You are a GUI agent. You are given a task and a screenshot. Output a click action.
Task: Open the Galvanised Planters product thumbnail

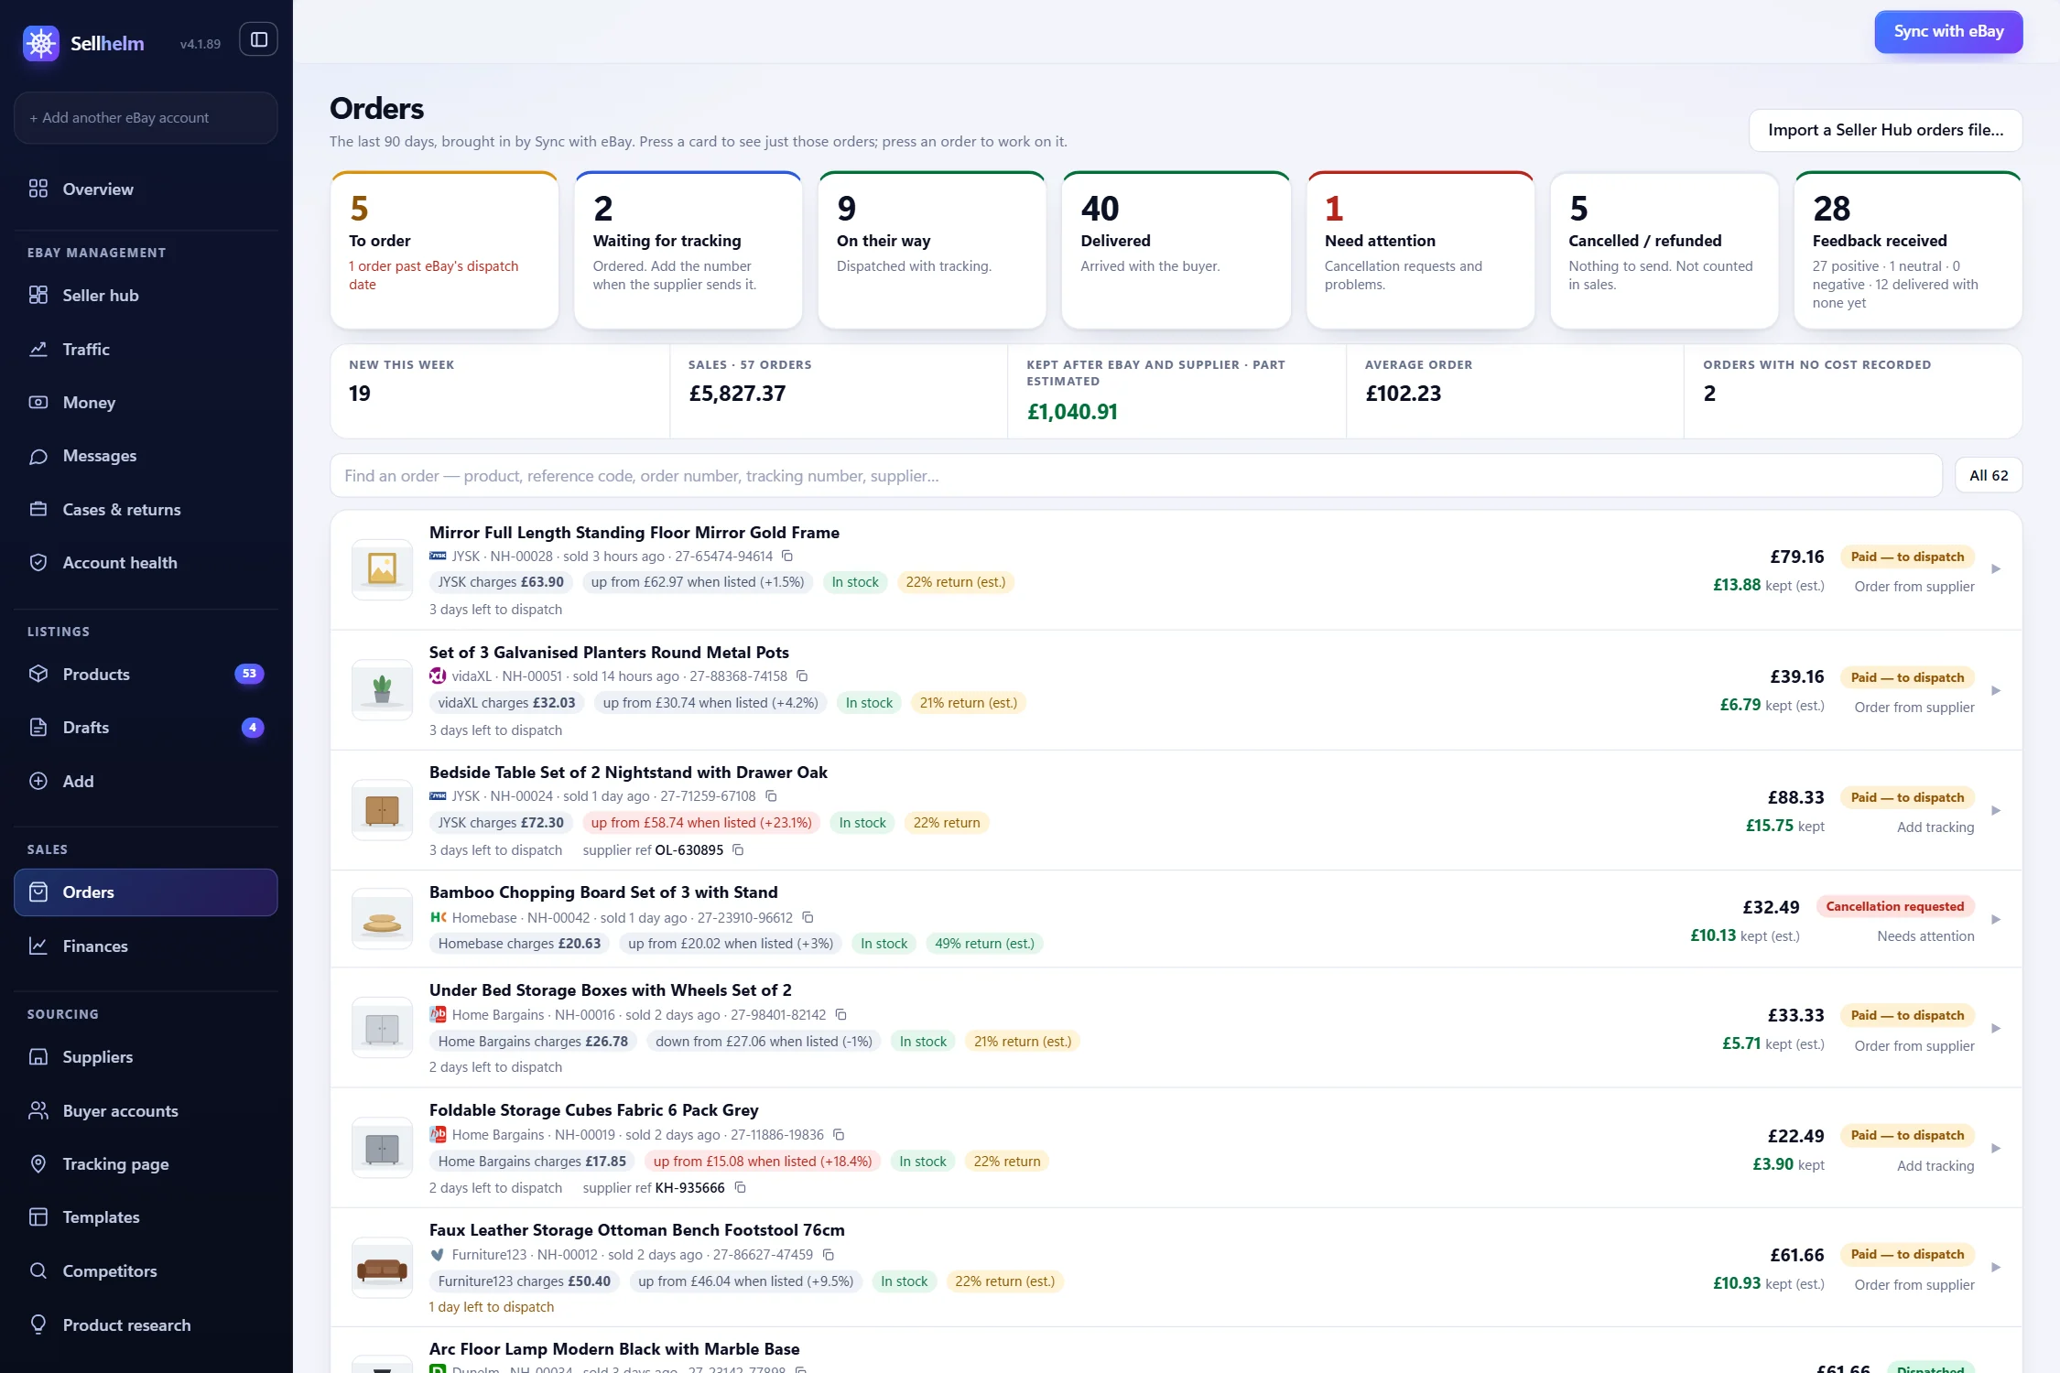pyautogui.click(x=382, y=689)
